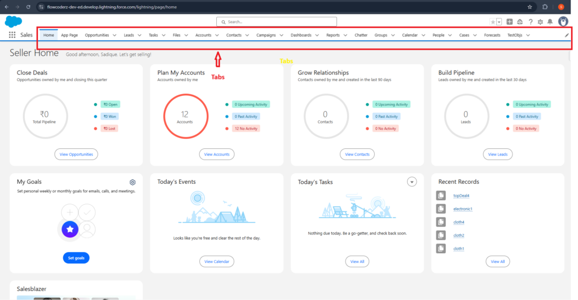Open My Goals settings gear
Viewport: 578px width, 300px height.
coord(133,182)
